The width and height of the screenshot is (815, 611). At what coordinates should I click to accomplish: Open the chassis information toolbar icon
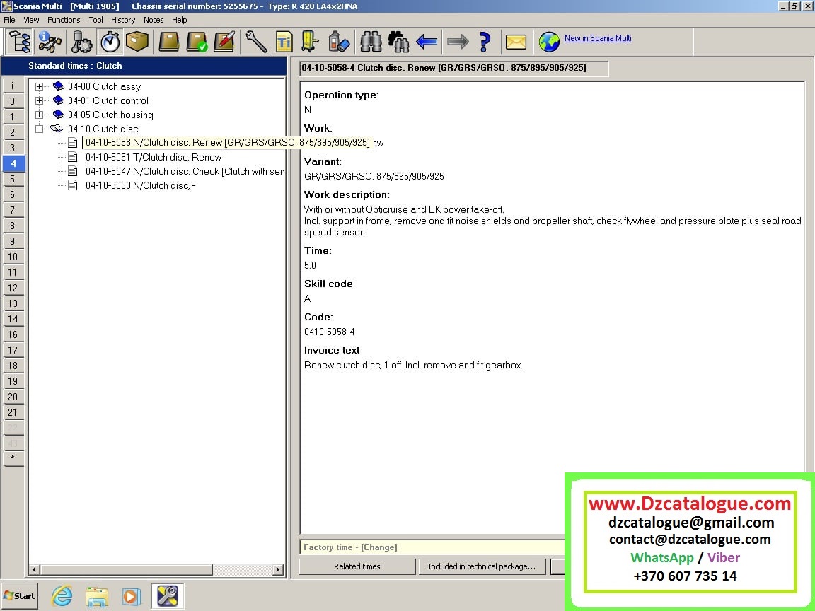click(50, 42)
